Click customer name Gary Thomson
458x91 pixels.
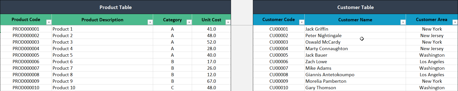click(x=355, y=87)
